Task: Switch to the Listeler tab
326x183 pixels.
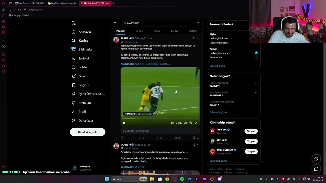Action: click(x=193, y=31)
